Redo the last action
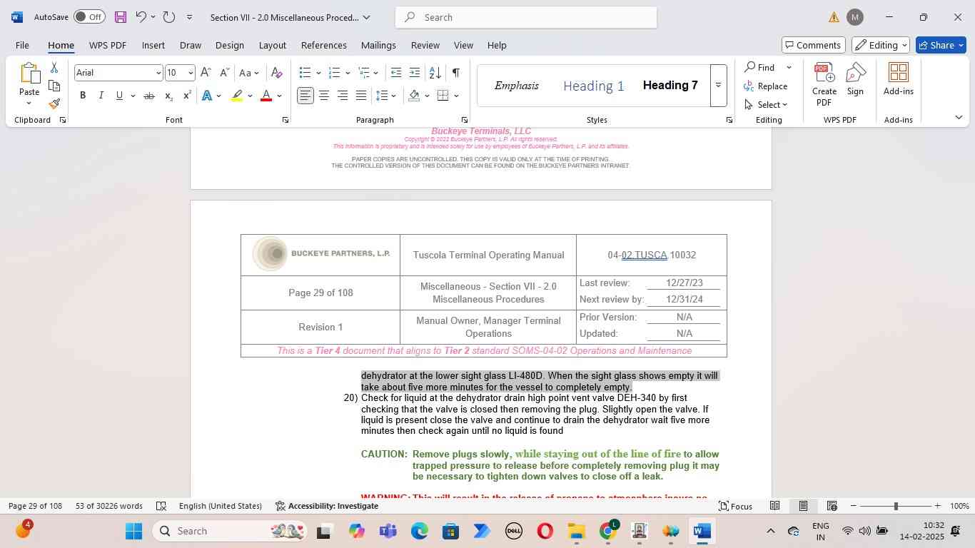 [169, 17]
